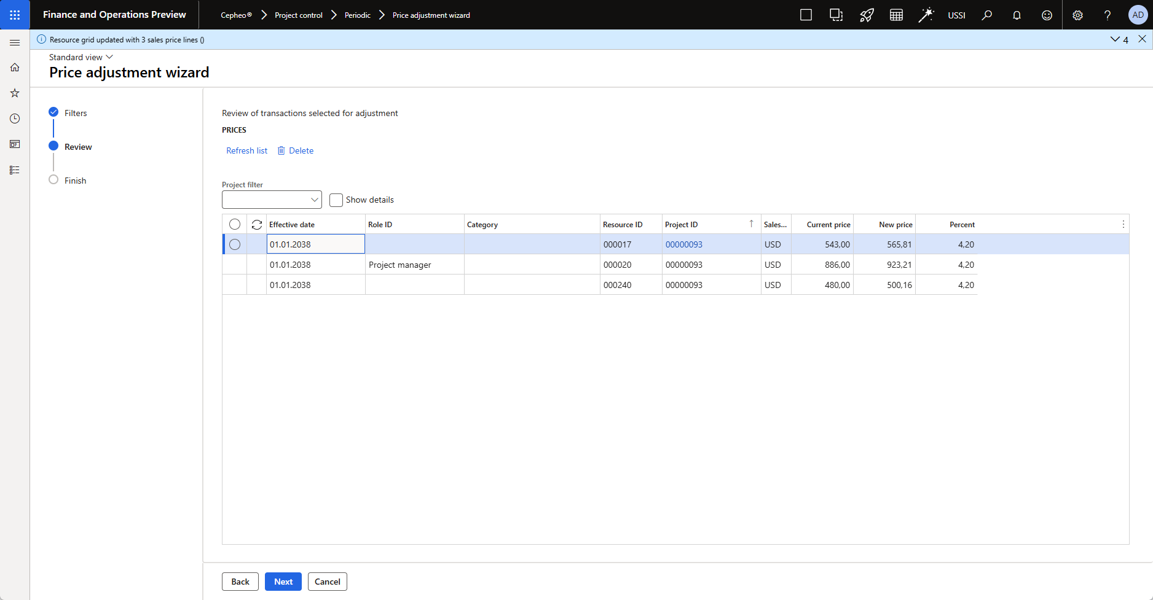1153x600 pixels.
Task: Go to the Filters wizard step
Action: (76, 113)
